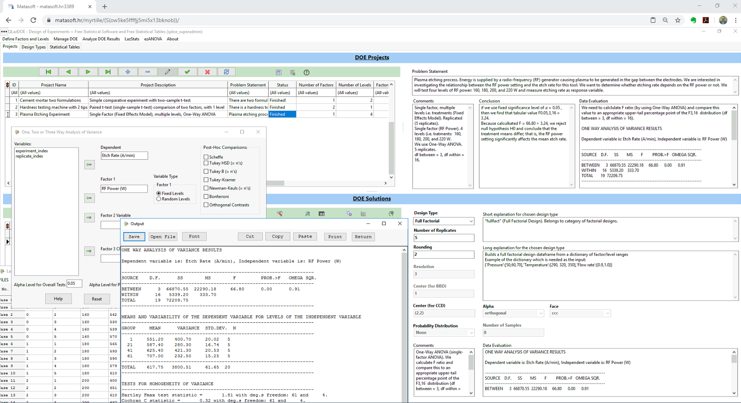Post changes with green checkmark icon
This screenshot has width=741, height=403.
coord(187,72)
